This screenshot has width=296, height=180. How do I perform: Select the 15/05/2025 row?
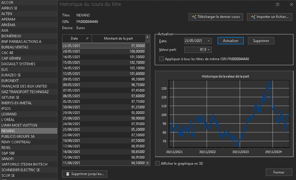(104, 62)
